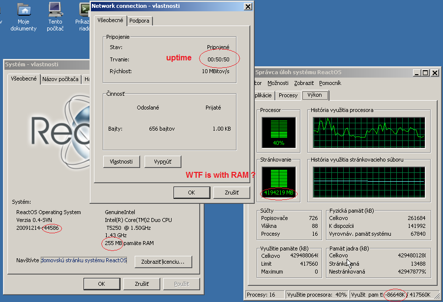Open the Zobraziť menu
The image size is (443, 302).
304,83
